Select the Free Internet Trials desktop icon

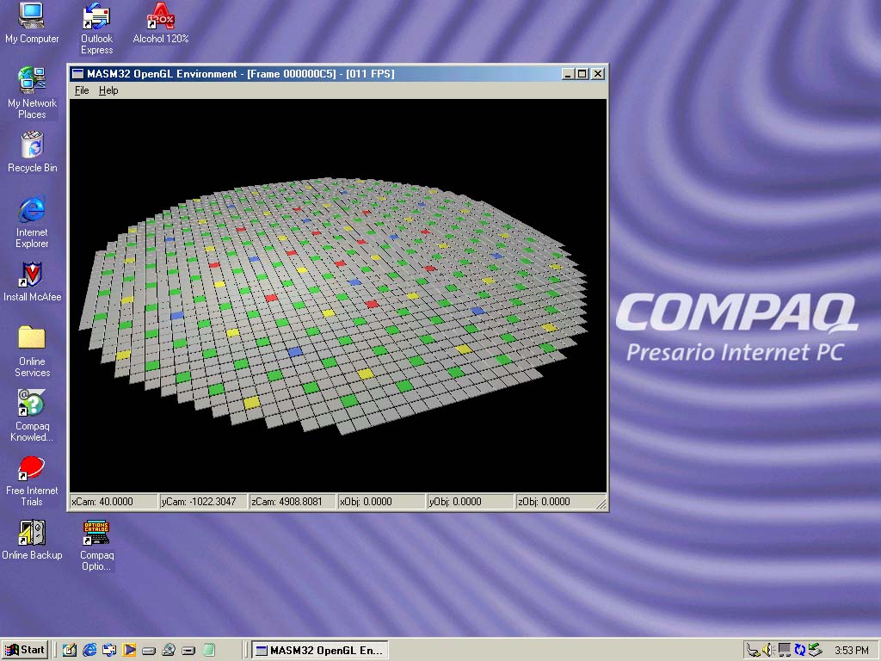click(32, 480)
